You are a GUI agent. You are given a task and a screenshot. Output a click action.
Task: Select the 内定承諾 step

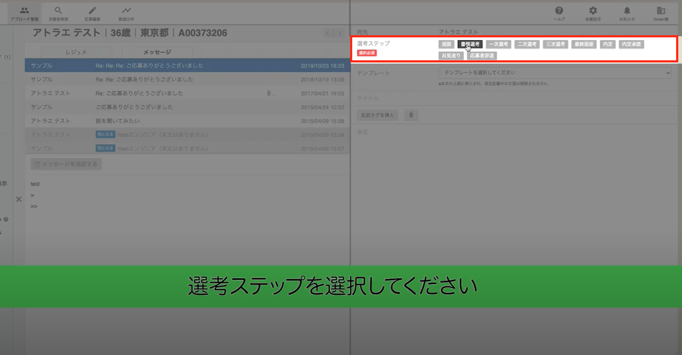[631, 44]
